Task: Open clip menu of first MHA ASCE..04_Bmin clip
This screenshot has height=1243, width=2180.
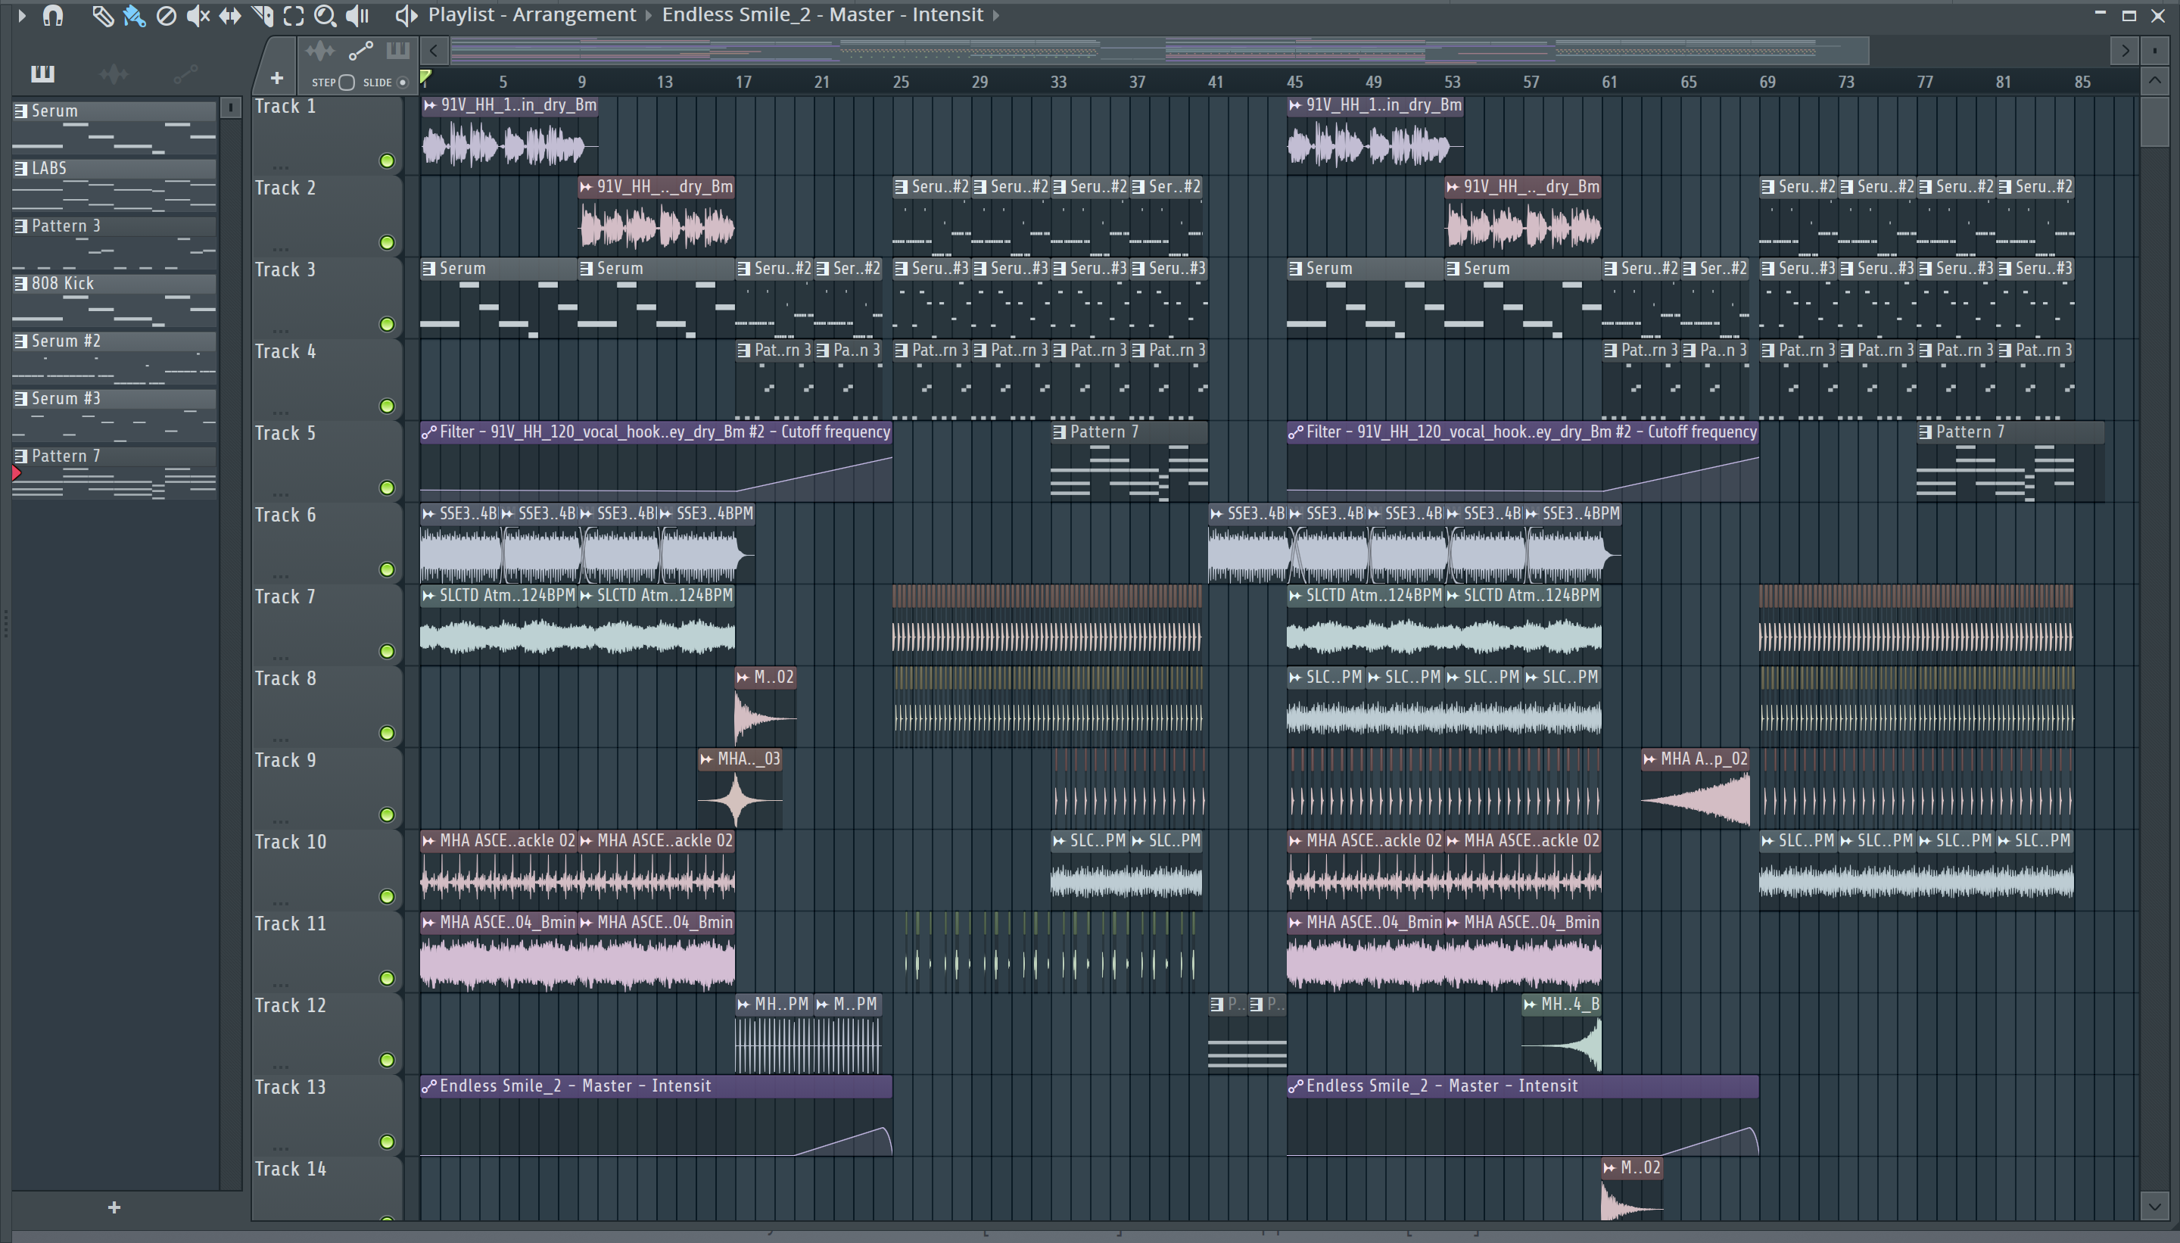Action: [429, 923]
